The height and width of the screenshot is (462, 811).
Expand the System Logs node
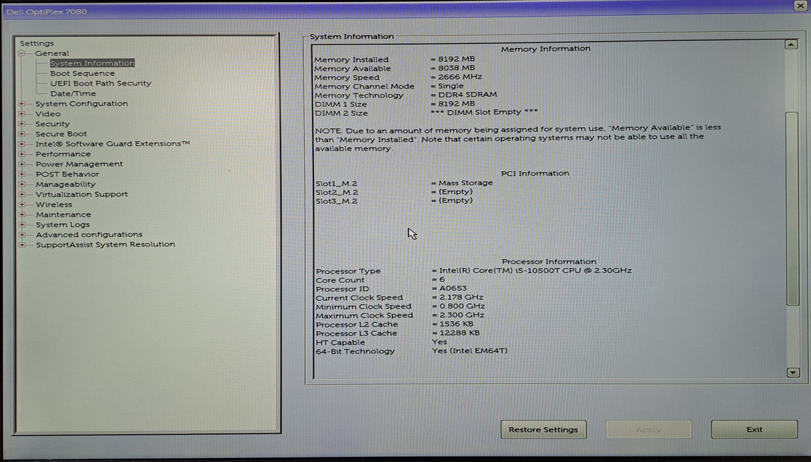[x=22, y=224]
